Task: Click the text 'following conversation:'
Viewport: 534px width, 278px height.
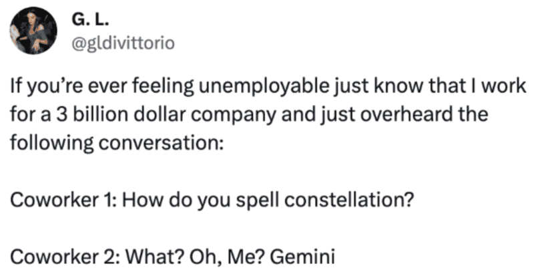Action: coord(117,143)
